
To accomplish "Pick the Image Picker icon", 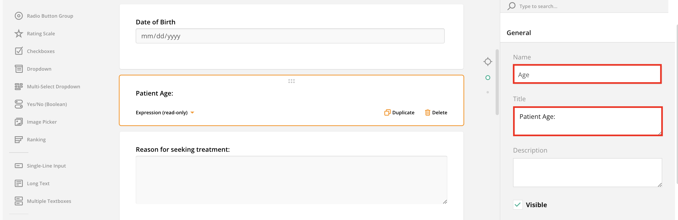I will [19, 122].
